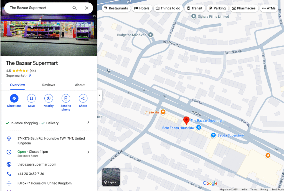The width and height of the screenshot is (284, 191).
Task: Click the See more hours text
Action: [x=28, y=156]
